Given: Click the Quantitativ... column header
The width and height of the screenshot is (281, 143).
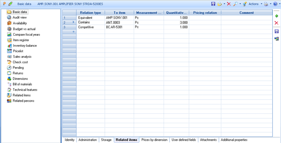Looking at the screenshot, I should 177,13.
